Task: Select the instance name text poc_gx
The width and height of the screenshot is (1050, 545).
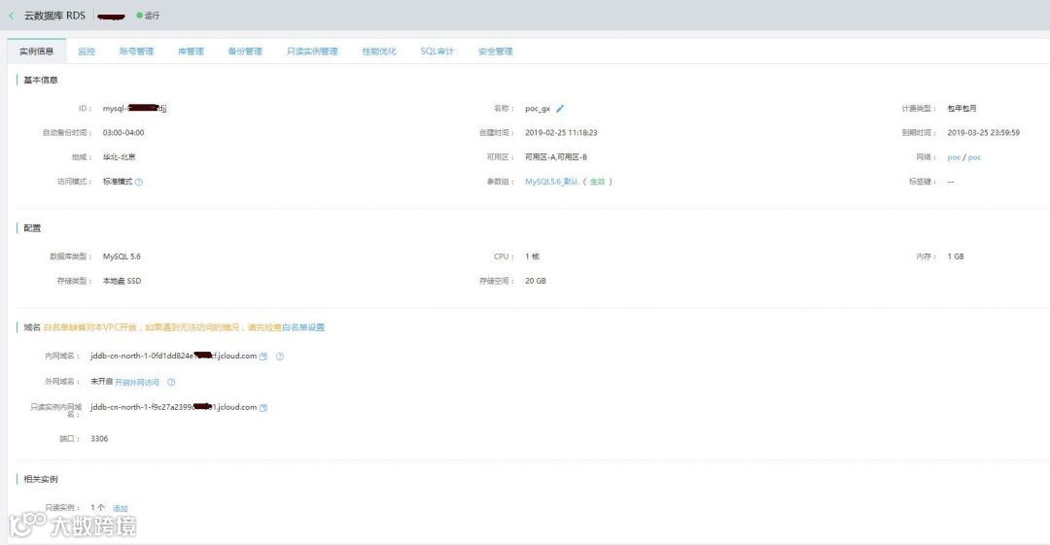Action: click(538, 109)
